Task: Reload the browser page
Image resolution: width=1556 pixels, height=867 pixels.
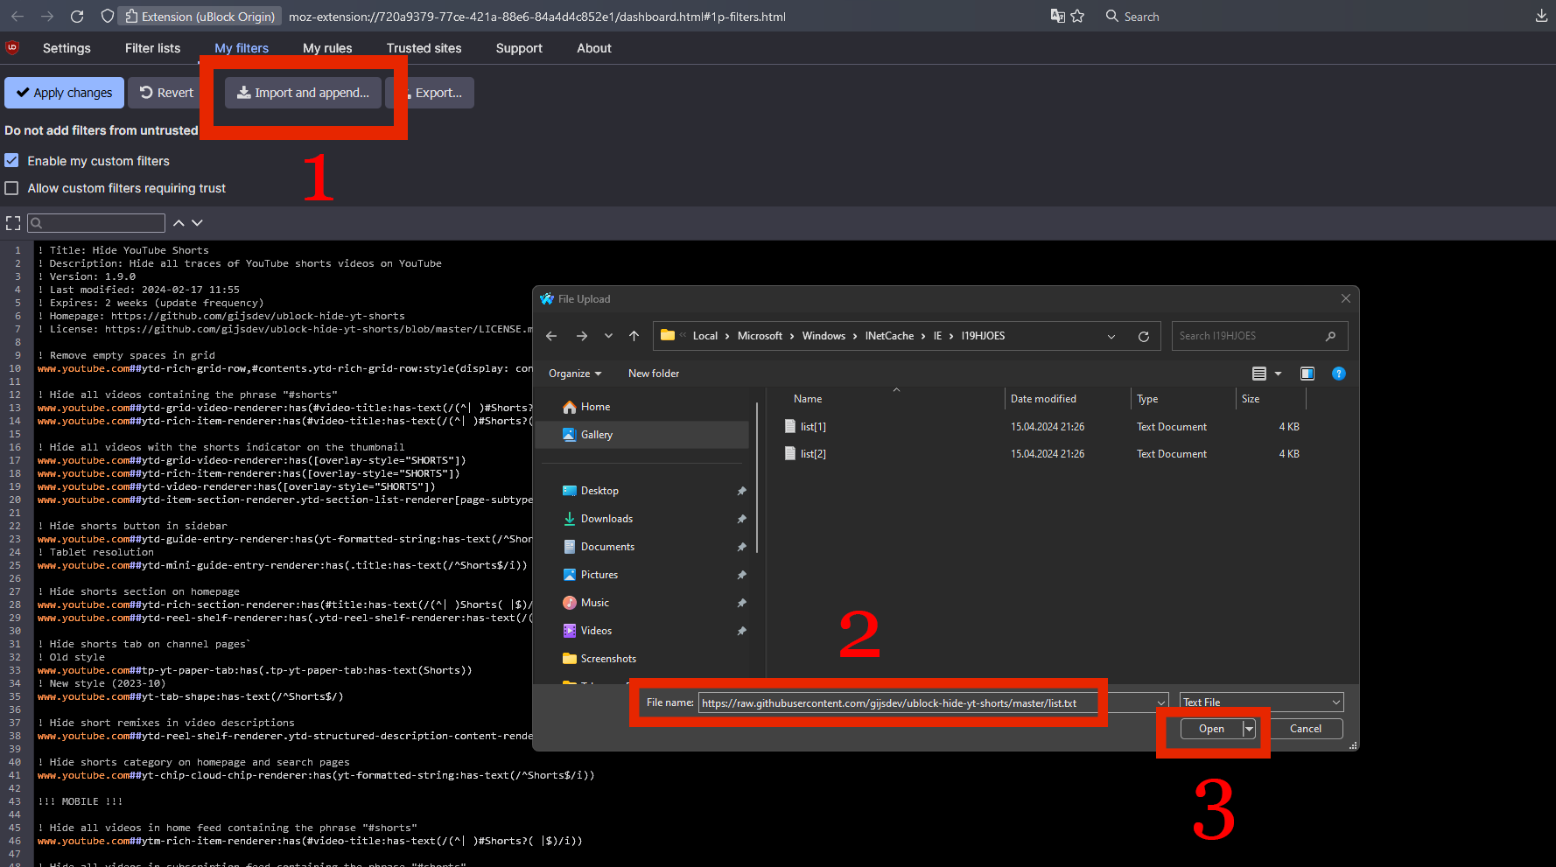Action: click(77, 17)
